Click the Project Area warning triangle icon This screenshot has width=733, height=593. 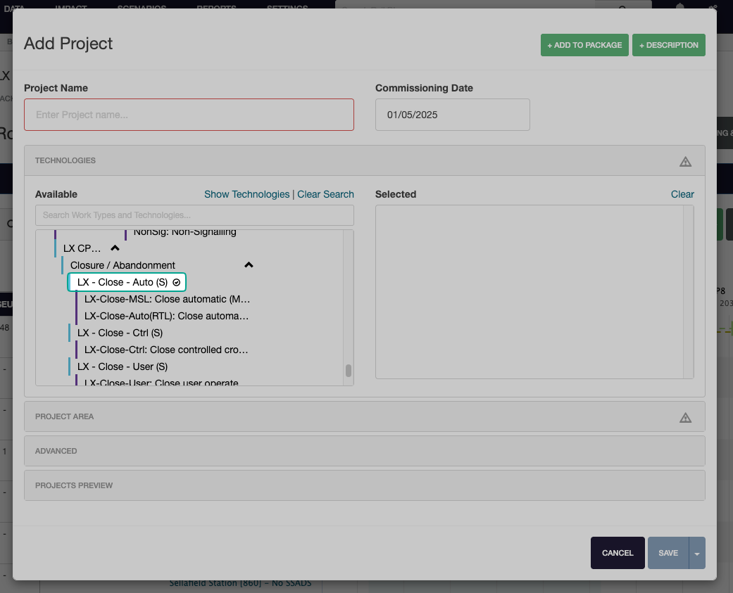tap(685, 417)
